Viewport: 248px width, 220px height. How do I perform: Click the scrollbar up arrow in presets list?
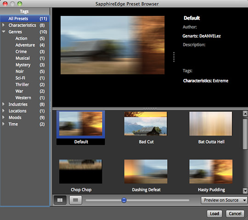tap(245, 114)
